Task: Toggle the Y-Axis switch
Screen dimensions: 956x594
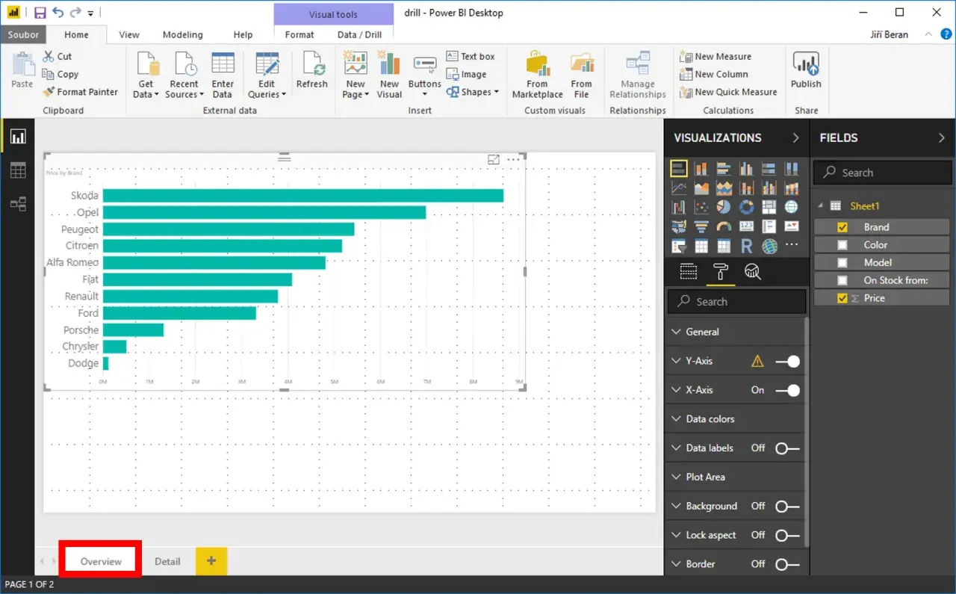Action: coord(787,362)
